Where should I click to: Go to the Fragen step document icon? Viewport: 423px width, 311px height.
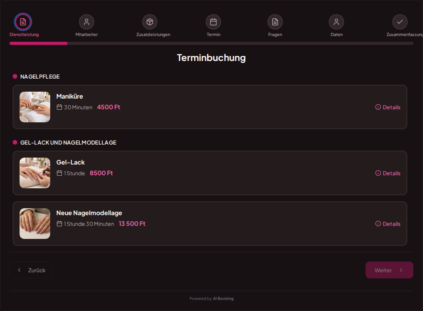click(x=275, y=22)
